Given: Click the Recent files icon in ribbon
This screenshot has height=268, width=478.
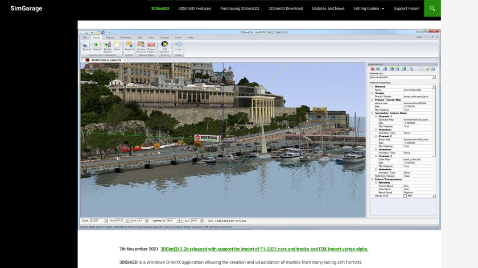Looking at the screenshot, I should point(86,45).
